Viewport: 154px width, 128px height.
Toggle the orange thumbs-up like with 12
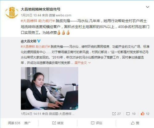(145, 114)
